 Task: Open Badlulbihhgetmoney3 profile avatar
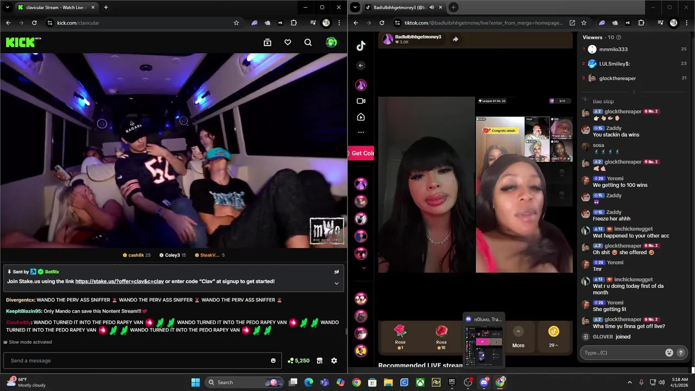tap(388, 39)
